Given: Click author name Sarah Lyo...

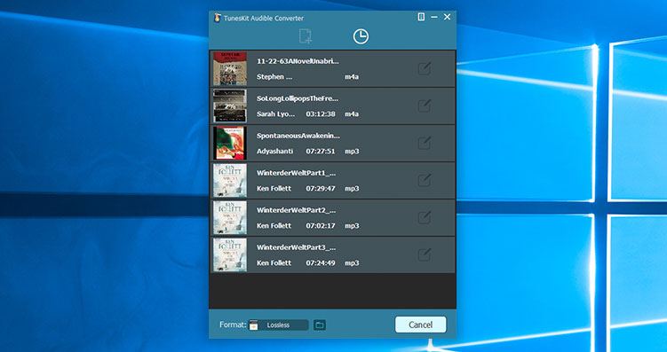Looking at the screenshot, I should tap(275, 114).
